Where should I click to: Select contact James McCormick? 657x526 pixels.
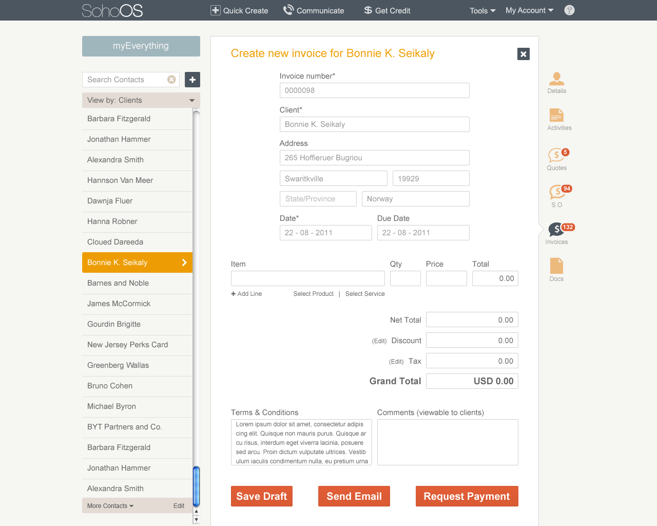pos(137,304)
